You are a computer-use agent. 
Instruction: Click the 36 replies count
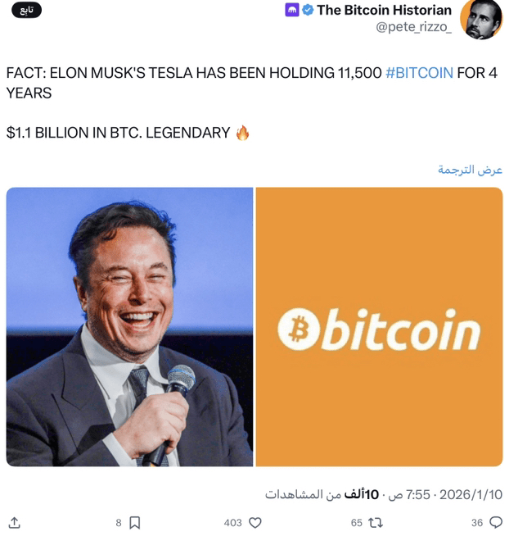point(477,523)
